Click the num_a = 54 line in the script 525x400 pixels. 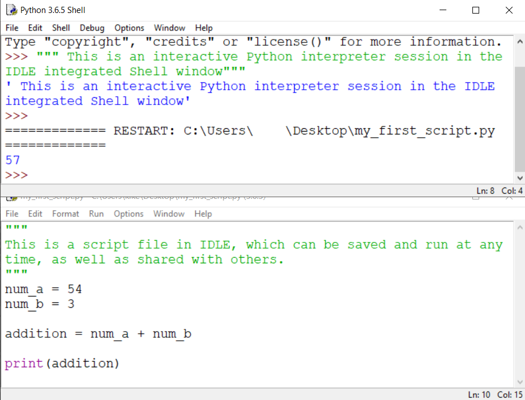[x=44, y=289]
